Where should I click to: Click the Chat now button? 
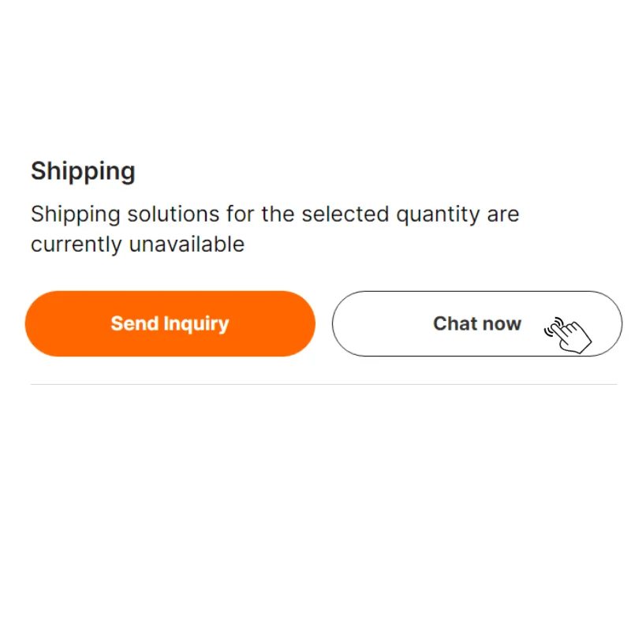pyautogui.click(x=476, y=323)
